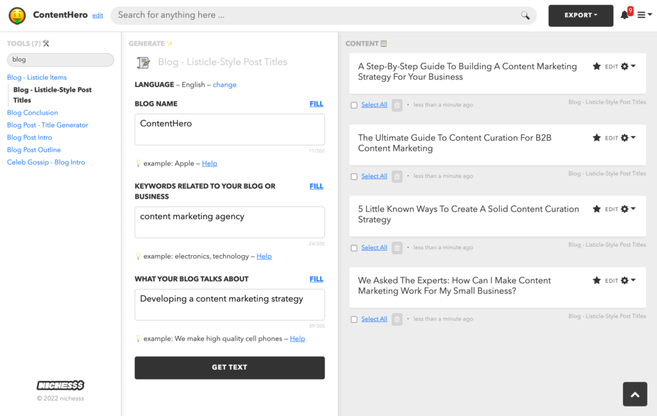Tick the checkbox under 5 Little Known Ways item
Image resolution: width=657 pixels, height=416 pixels.
(x=354, y=248)
